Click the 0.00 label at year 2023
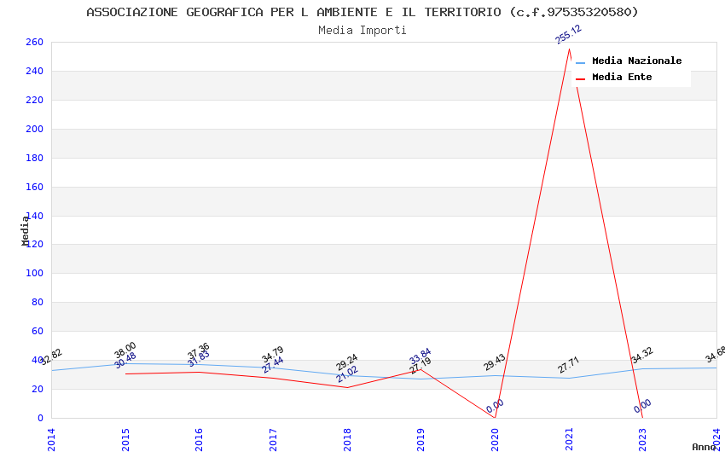Screen dimensions: 725x469 642,406
